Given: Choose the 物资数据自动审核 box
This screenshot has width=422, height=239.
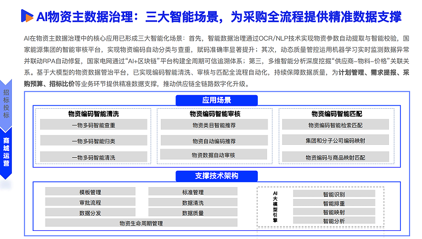Looking at the screenshot, I should click(x=213, y=155).
